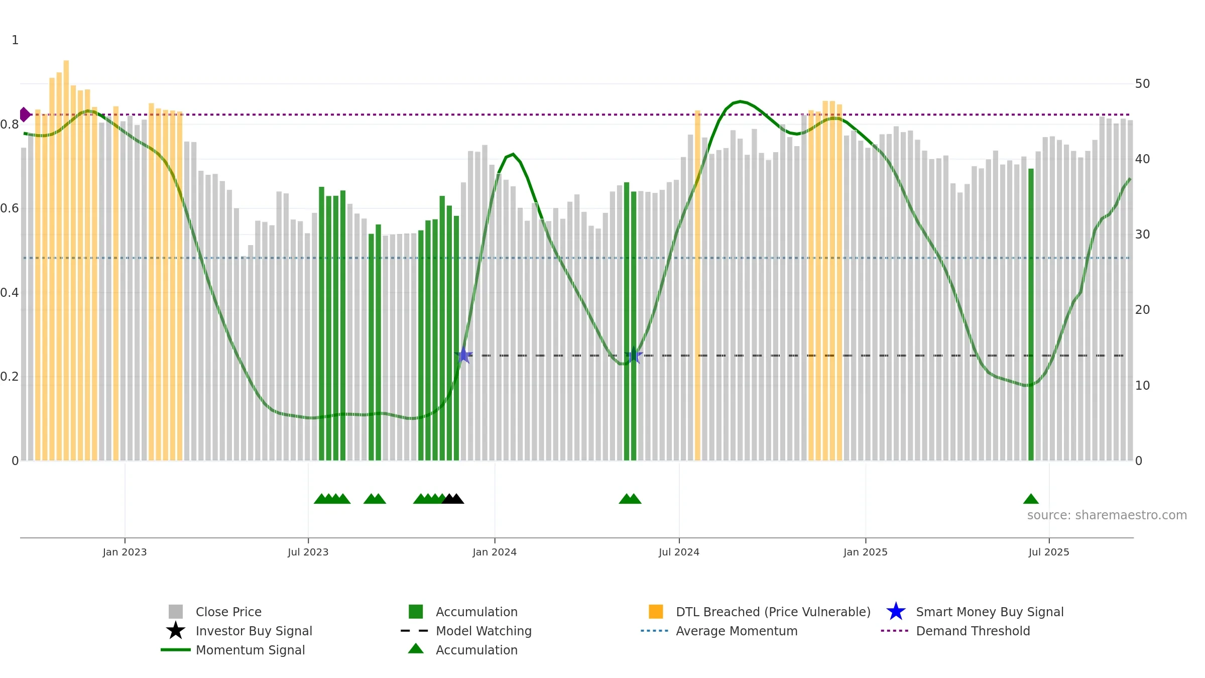Click the sharemaestro.com source text
This screenshot has height=678, width=1205.
pos(1107,515)
